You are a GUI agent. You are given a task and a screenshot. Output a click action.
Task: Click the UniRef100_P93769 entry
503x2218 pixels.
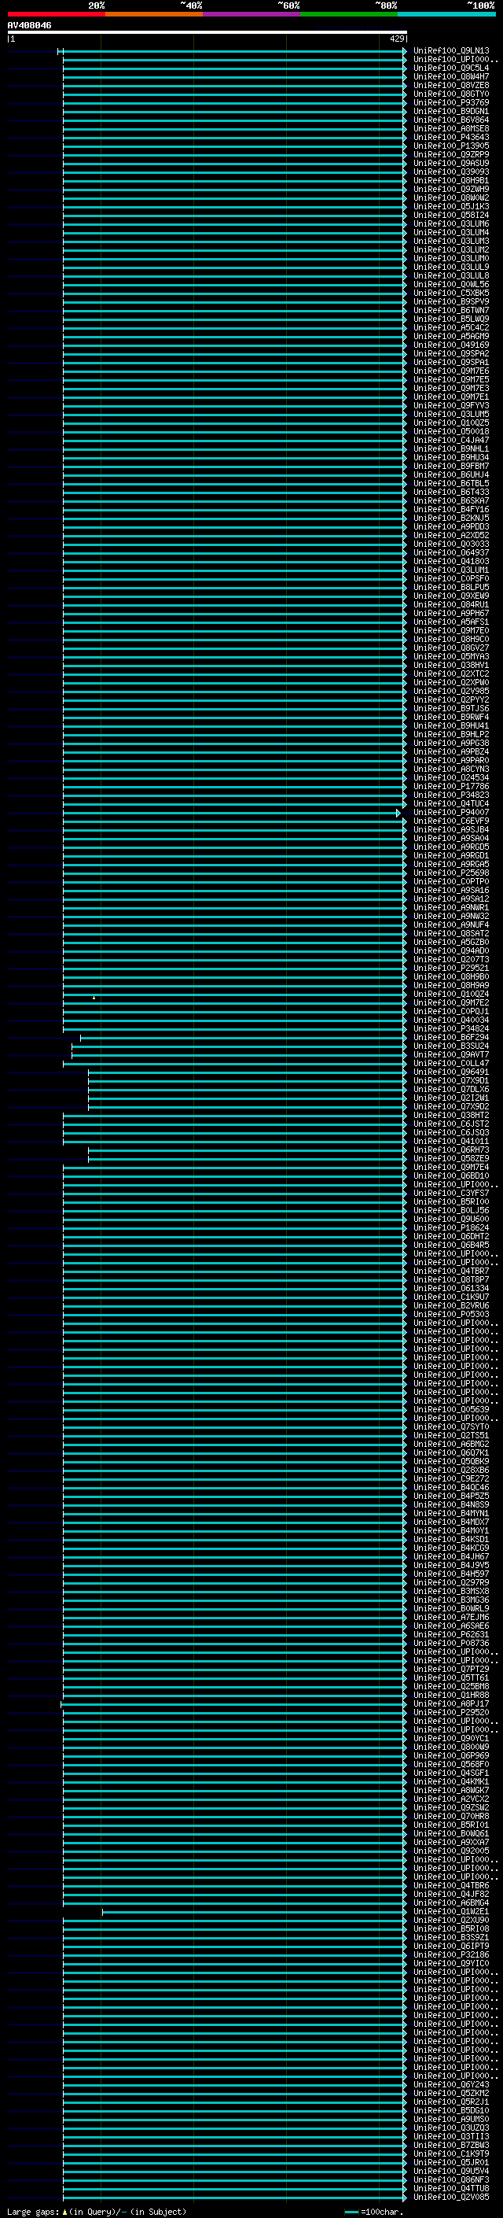pos(451,102)
